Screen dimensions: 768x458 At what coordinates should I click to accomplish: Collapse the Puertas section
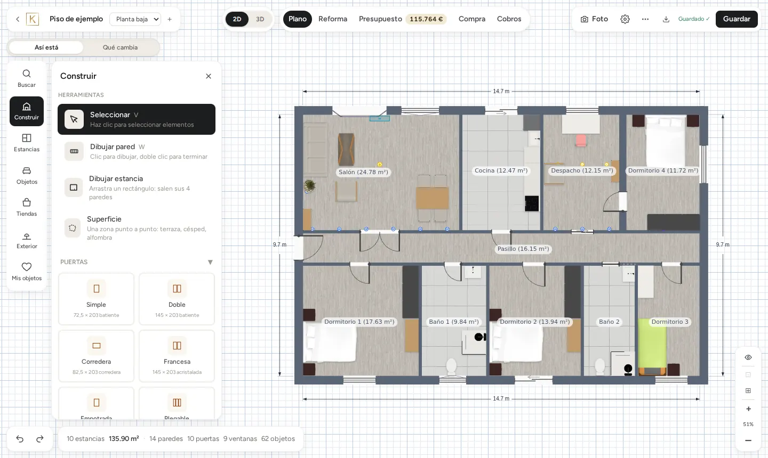pyautogui.click(x=210, y=262)
